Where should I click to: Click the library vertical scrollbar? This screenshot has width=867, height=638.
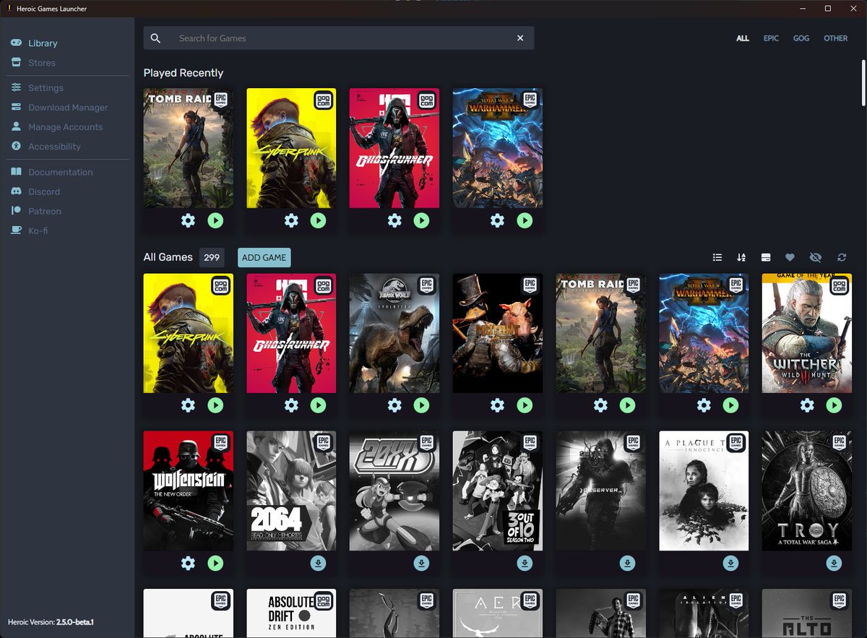862,83
